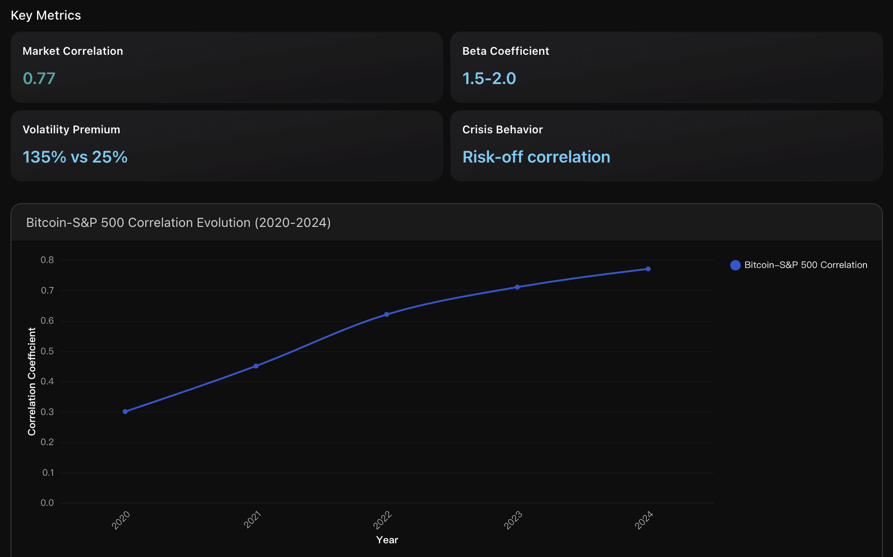Select the 2021 data point on the line
Screen dimensions: 893x557
[256, 366]
